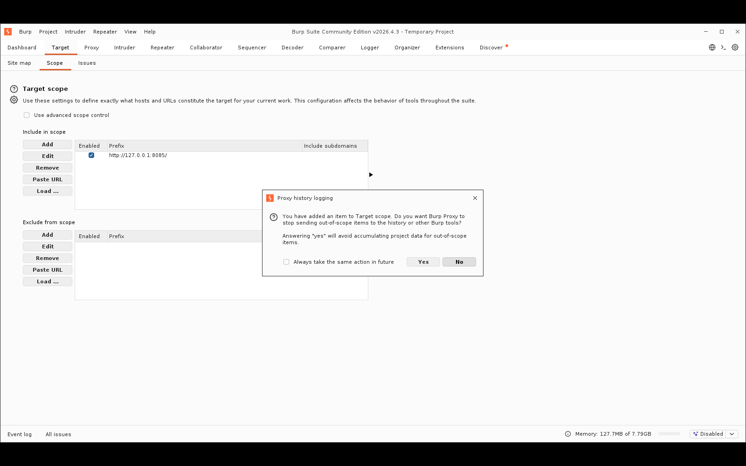Click the memory info icon in status bar
Viewport: 746px width, 466px height.
(x=568, y=434)
